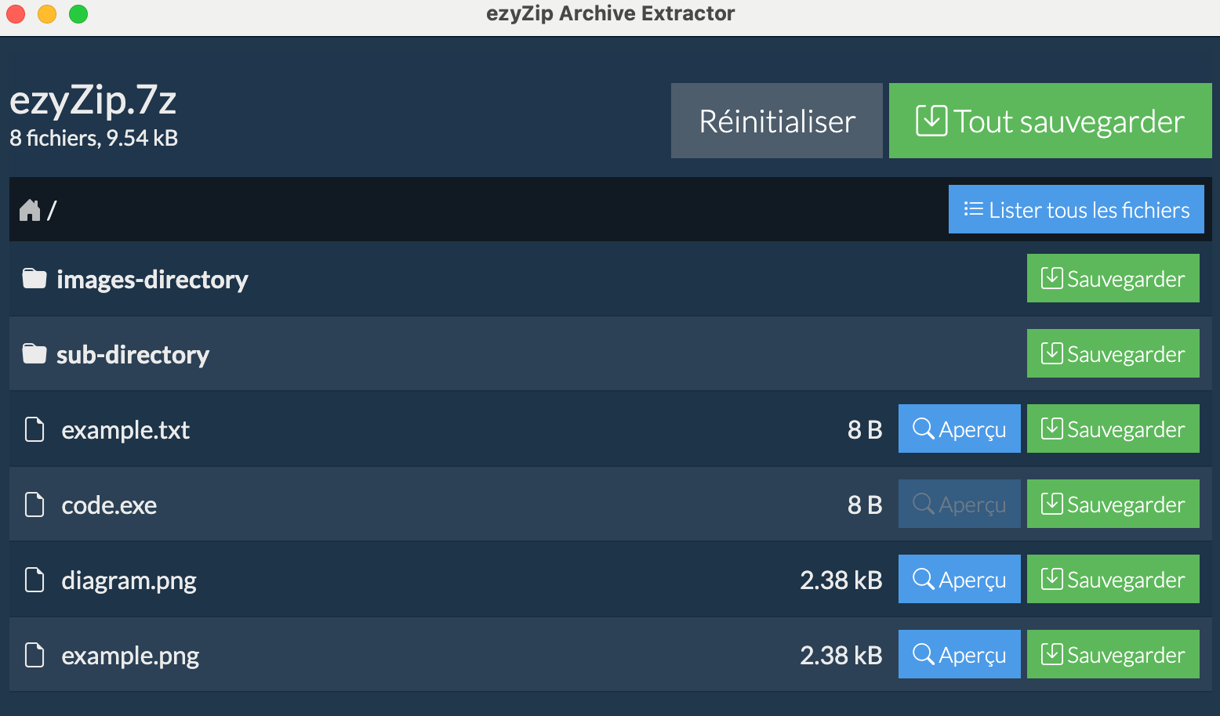Image resolution: width=1220 pixels, height=716 pixels.
Task: Click the home breadcrumb icon
Action: 30,210
